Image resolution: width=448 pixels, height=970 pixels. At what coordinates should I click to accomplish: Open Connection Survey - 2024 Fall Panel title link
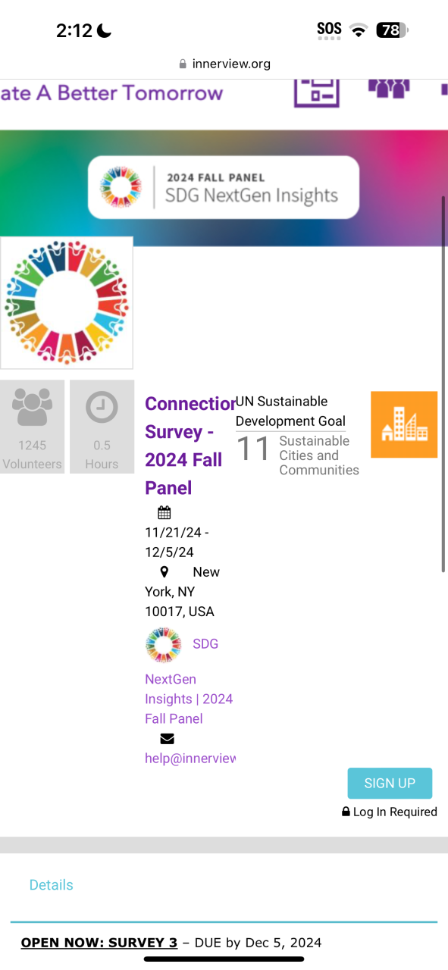click(x=190, y=446)
